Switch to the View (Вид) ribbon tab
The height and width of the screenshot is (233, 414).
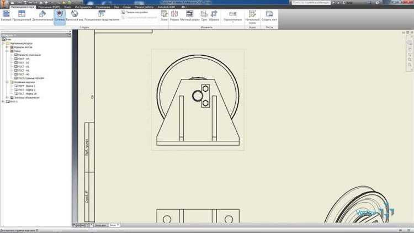click(116, 7)
